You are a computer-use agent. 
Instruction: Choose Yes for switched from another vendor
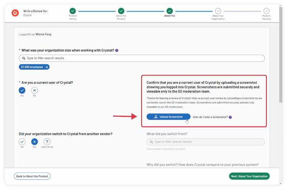tap(22, 142)
